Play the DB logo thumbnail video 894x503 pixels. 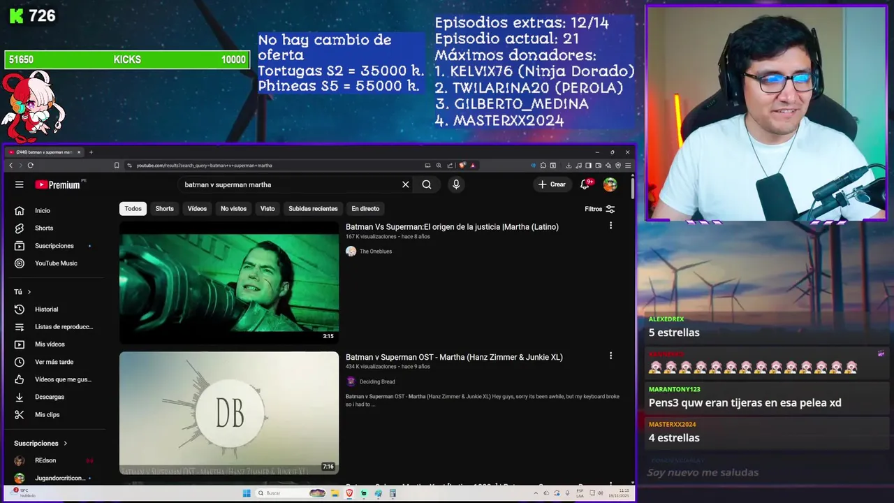tap(229, 413)
